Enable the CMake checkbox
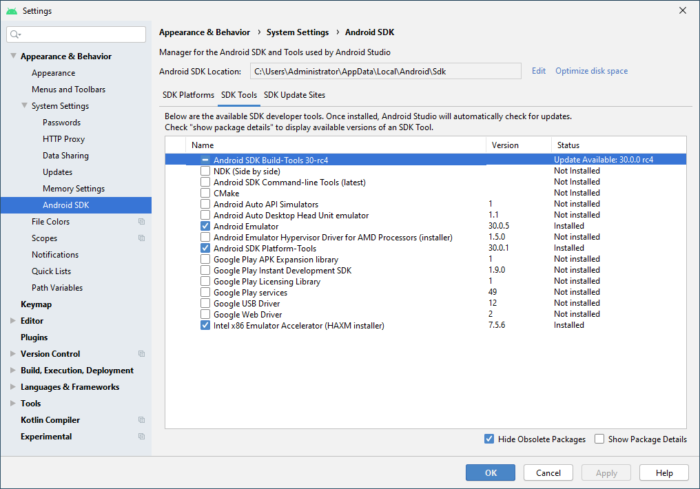Screen dimensions: 700x489 205,194
